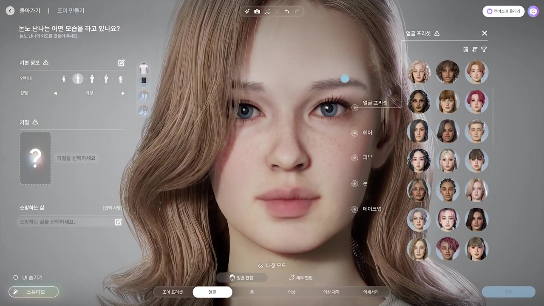Click the blue control point on eyebrow
The height and width of the screenshot is (306, 544).
click(x=345, y=79)
